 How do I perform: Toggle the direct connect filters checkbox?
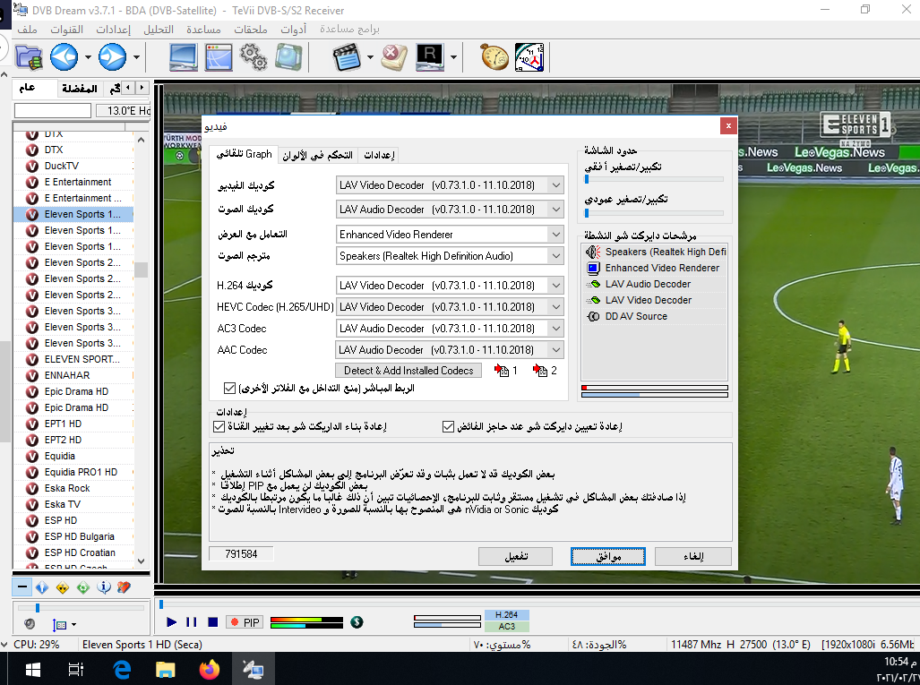click(x=229, y=389)
